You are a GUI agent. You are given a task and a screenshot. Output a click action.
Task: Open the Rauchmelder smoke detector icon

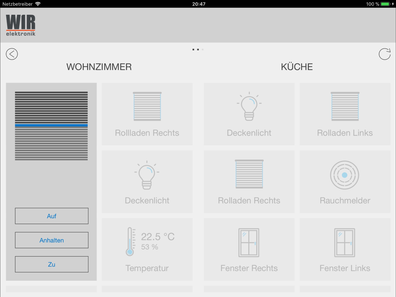click(345, 175)
